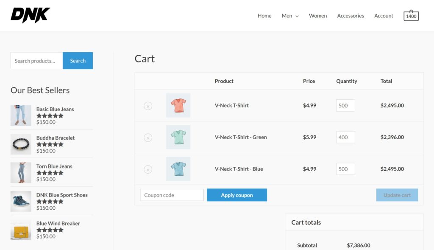This screenshot has width=434, height=250.
Task: Select quantity field for V-Neck T-Shirt - Green
Action: [345, 137]
